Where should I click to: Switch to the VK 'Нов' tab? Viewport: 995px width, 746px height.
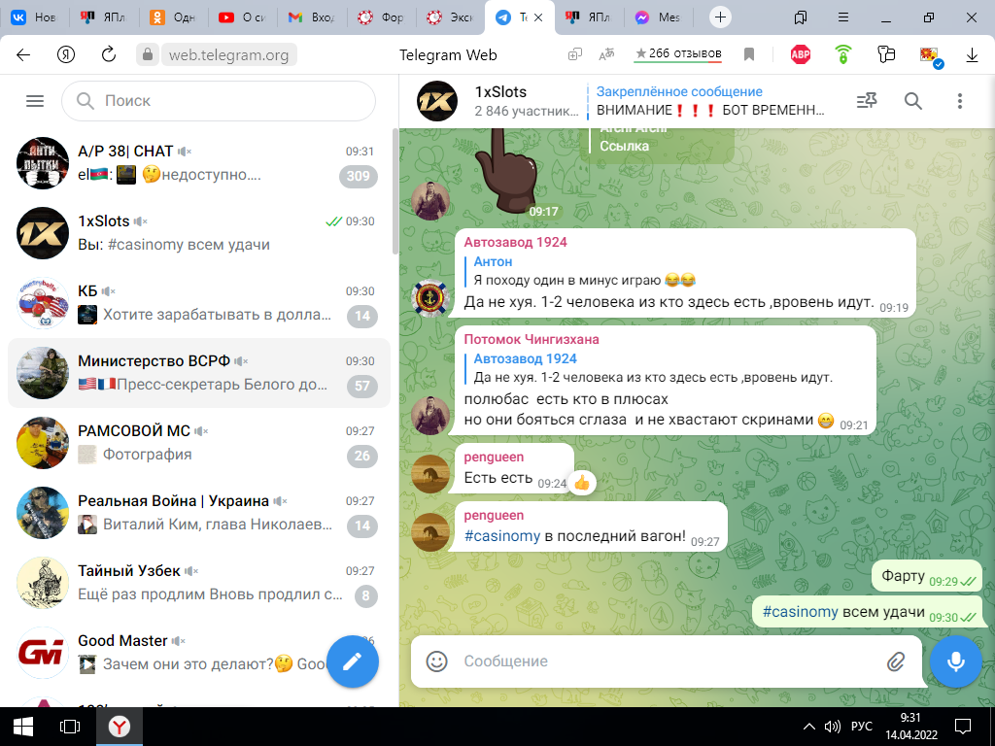[35, 17]
